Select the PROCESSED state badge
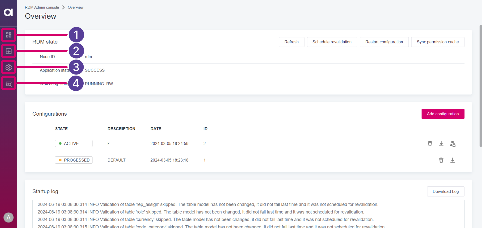482x228 pixels. (x=74, y=160)
